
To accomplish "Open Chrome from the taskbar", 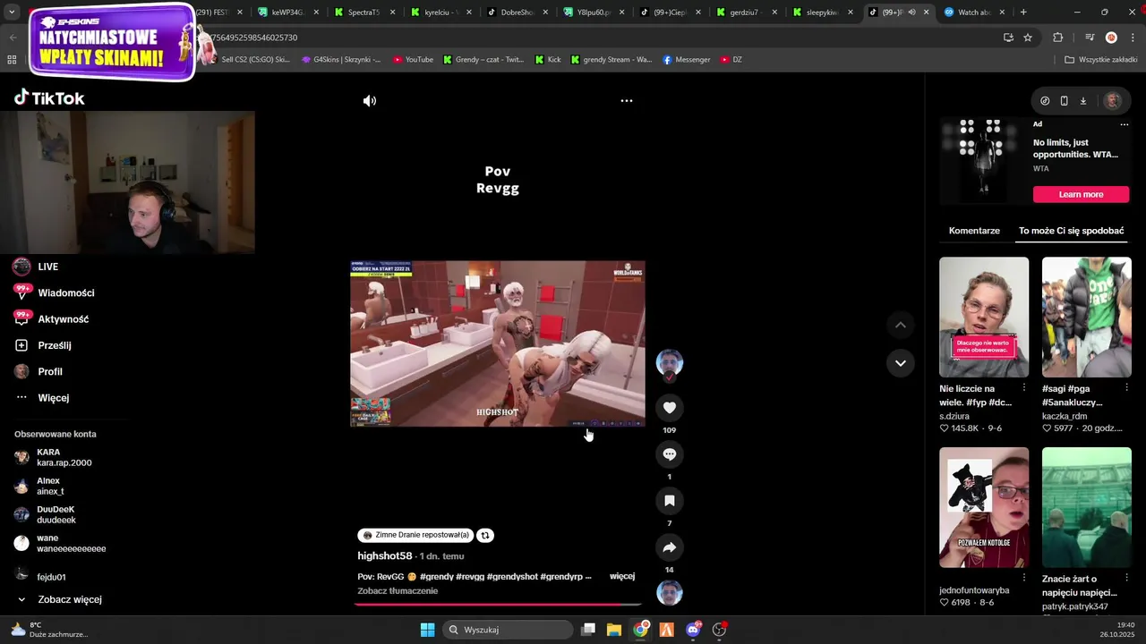I will tap(640, 630).
